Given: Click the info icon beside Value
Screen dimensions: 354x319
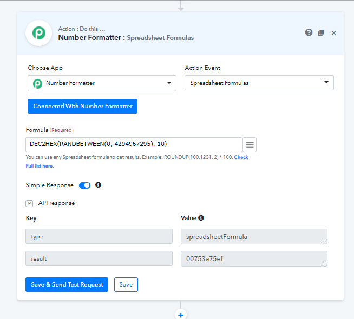Looking at the screenshot, I should [x=201, y=218].
